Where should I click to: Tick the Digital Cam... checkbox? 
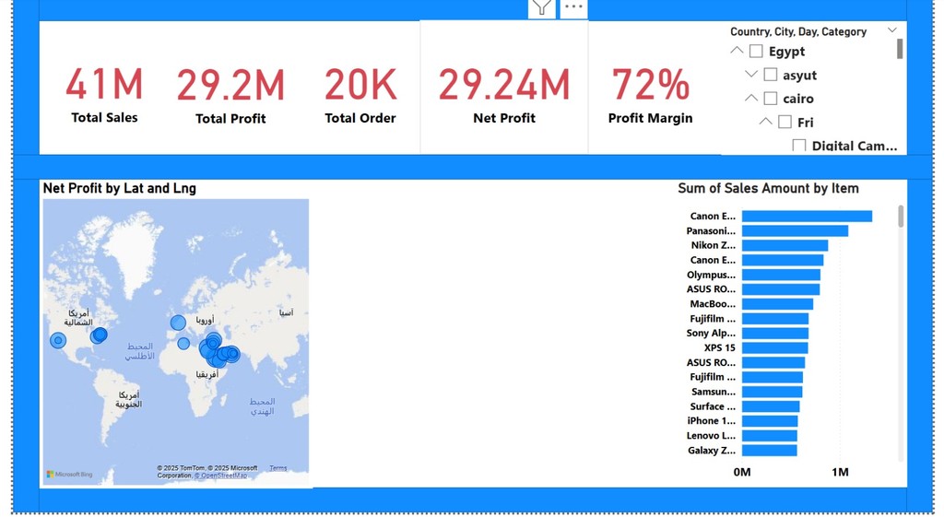pos(799,145)
